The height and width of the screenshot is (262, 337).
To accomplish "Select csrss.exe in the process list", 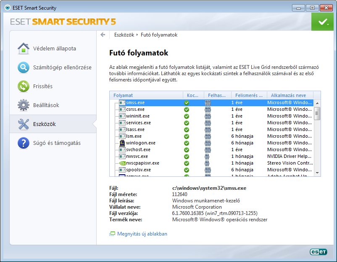I will (211, 109).
